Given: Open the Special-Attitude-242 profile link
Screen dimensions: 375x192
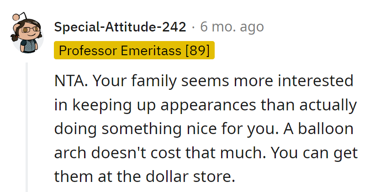Looking at the screenshot, I should point(120,27).
